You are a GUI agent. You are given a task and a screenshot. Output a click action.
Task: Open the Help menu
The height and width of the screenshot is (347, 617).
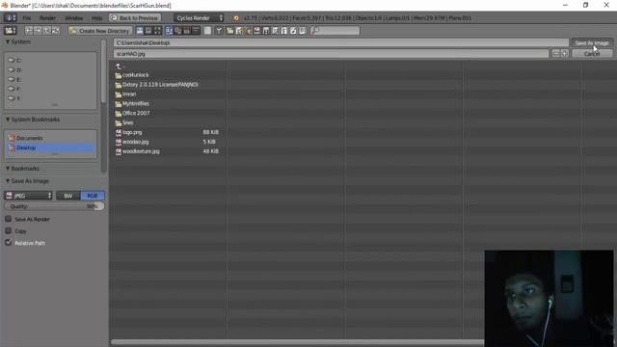[x=96, y=18]
